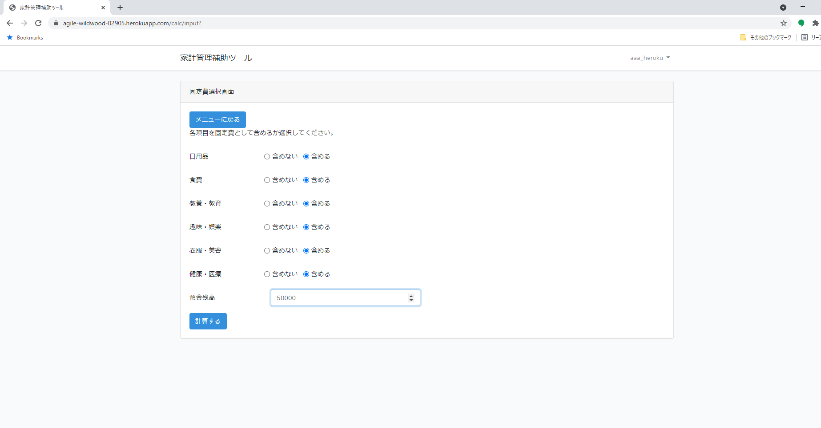Image resolution: width=821 pixels, height=428 pixels.
Task: Select 含めない for 食費
Action: pos(267,180)
